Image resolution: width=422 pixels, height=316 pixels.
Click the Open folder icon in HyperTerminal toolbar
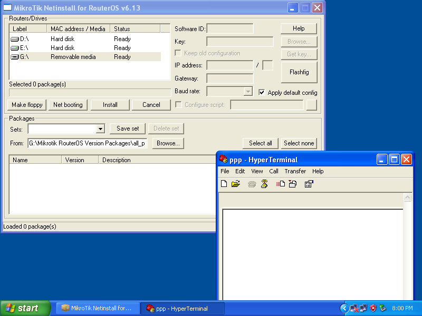(236, 184)
